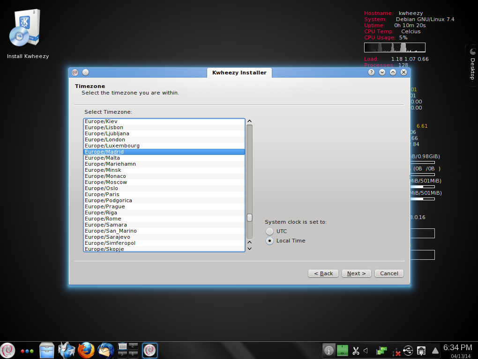Click the printer applet tray icon
This screenshot has width=478, height=359.
[x=421, y=351]
